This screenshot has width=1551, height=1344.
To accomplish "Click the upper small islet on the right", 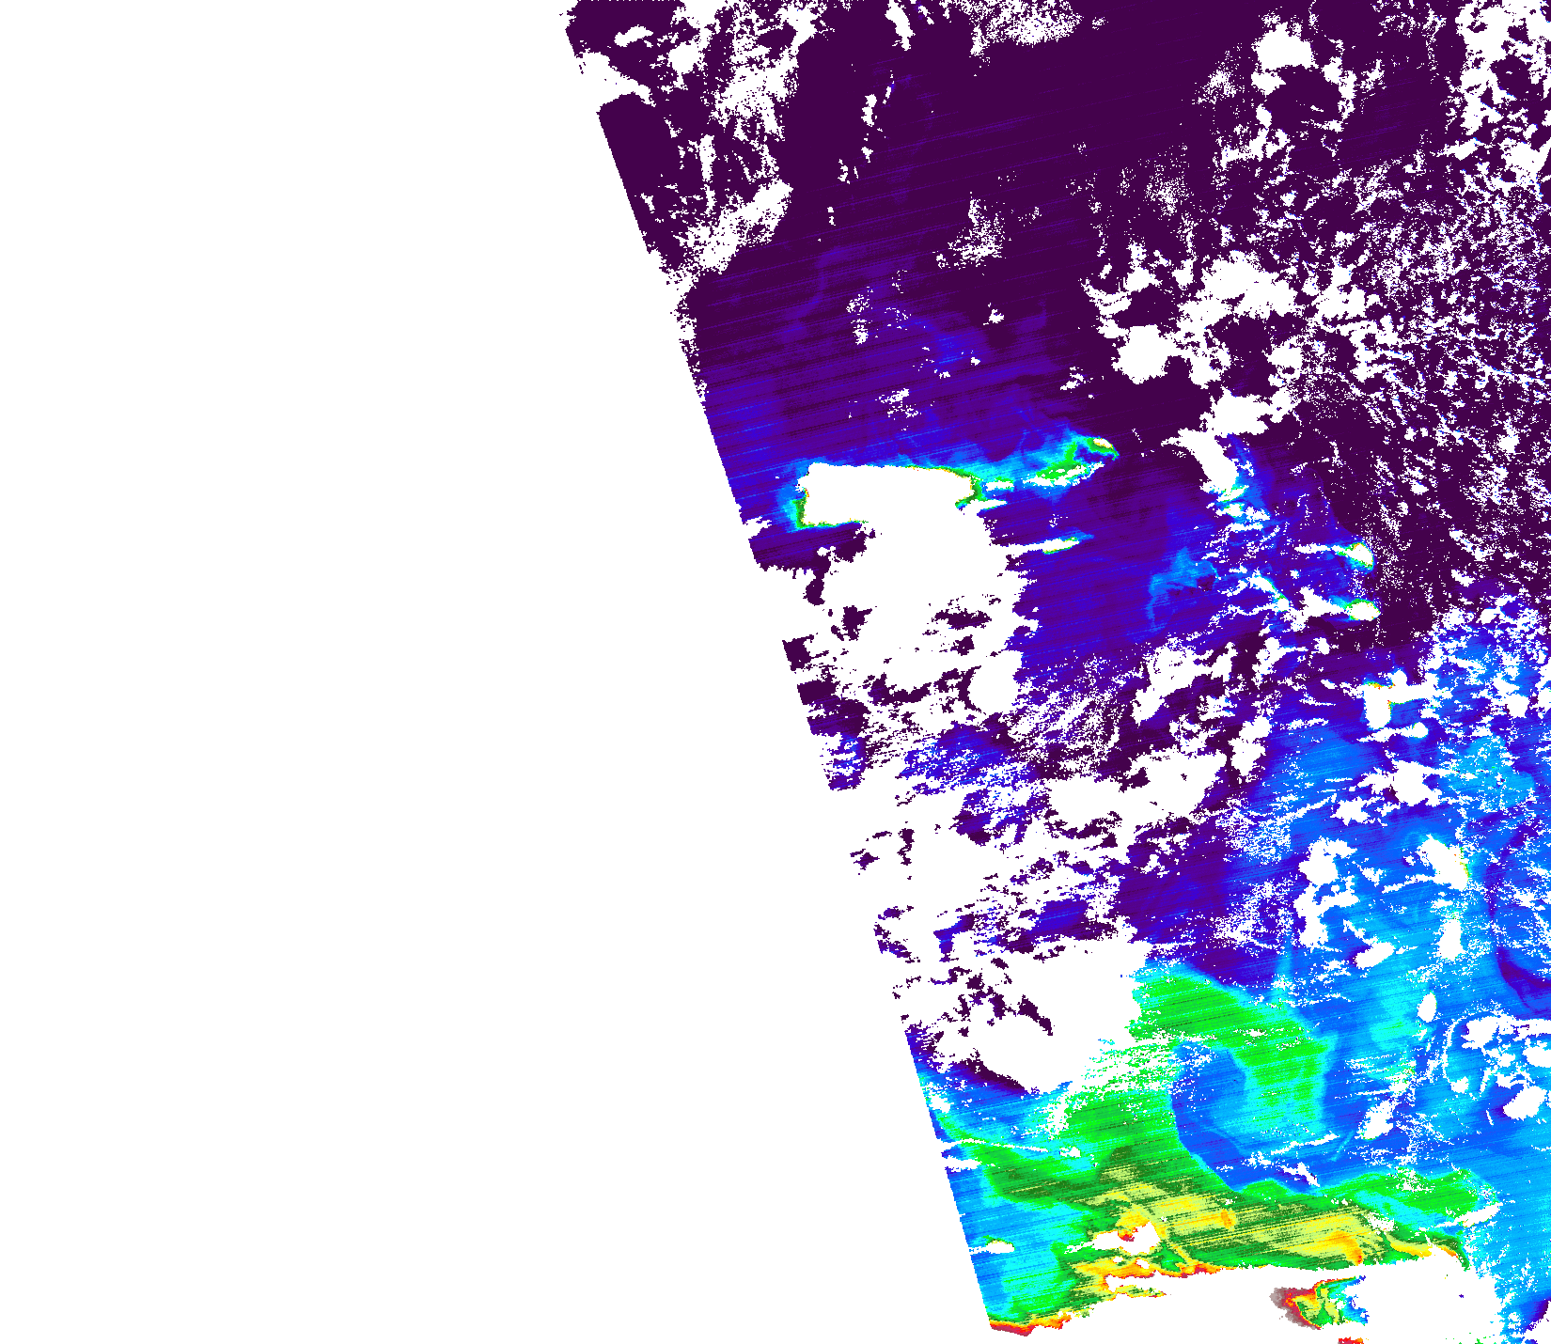I will click(x=1359, y=555).
